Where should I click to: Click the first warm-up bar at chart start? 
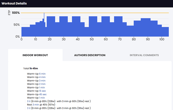click(26, 32)
